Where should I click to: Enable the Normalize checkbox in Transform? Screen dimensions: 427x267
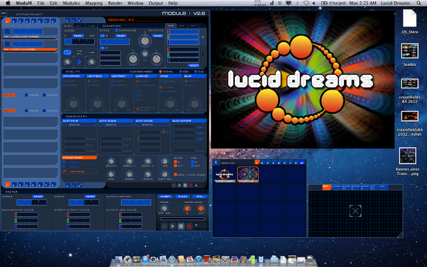117,30
